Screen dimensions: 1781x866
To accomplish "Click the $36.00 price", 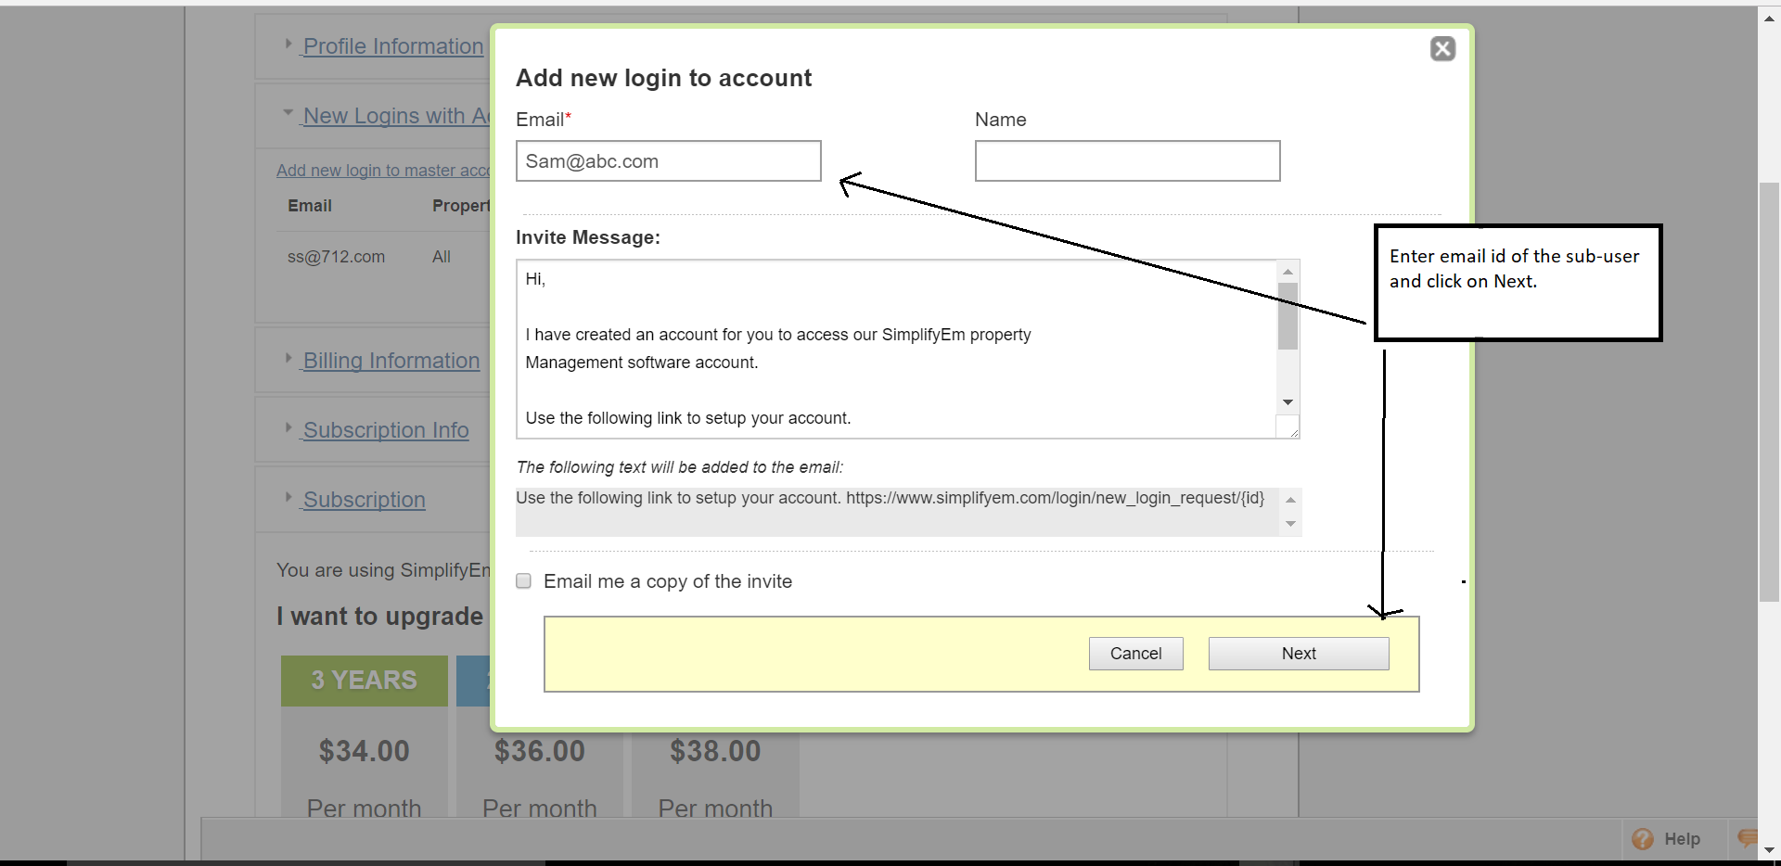I will tap(540, 751).
